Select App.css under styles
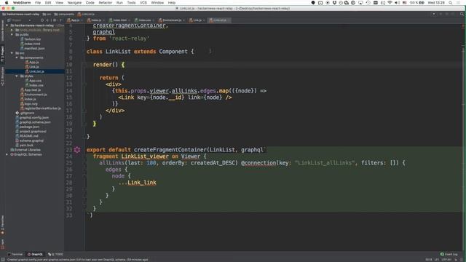This screenshot has height=262, width=466. pos(35,81)
